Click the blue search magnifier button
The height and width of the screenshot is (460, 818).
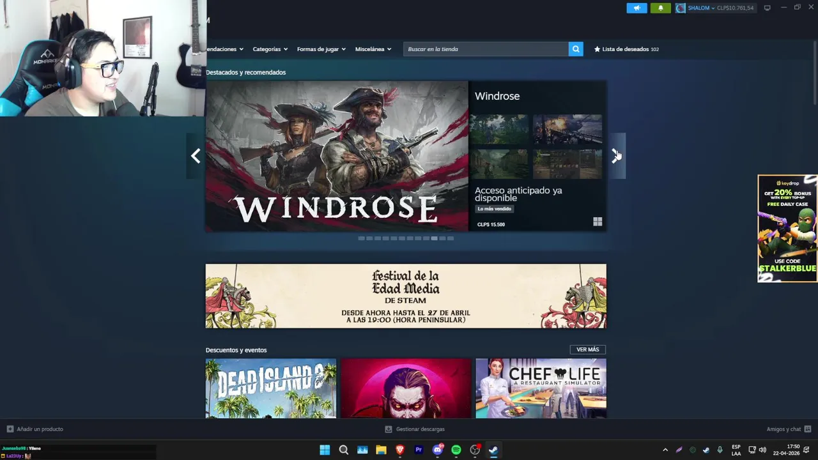coord(576,49)
